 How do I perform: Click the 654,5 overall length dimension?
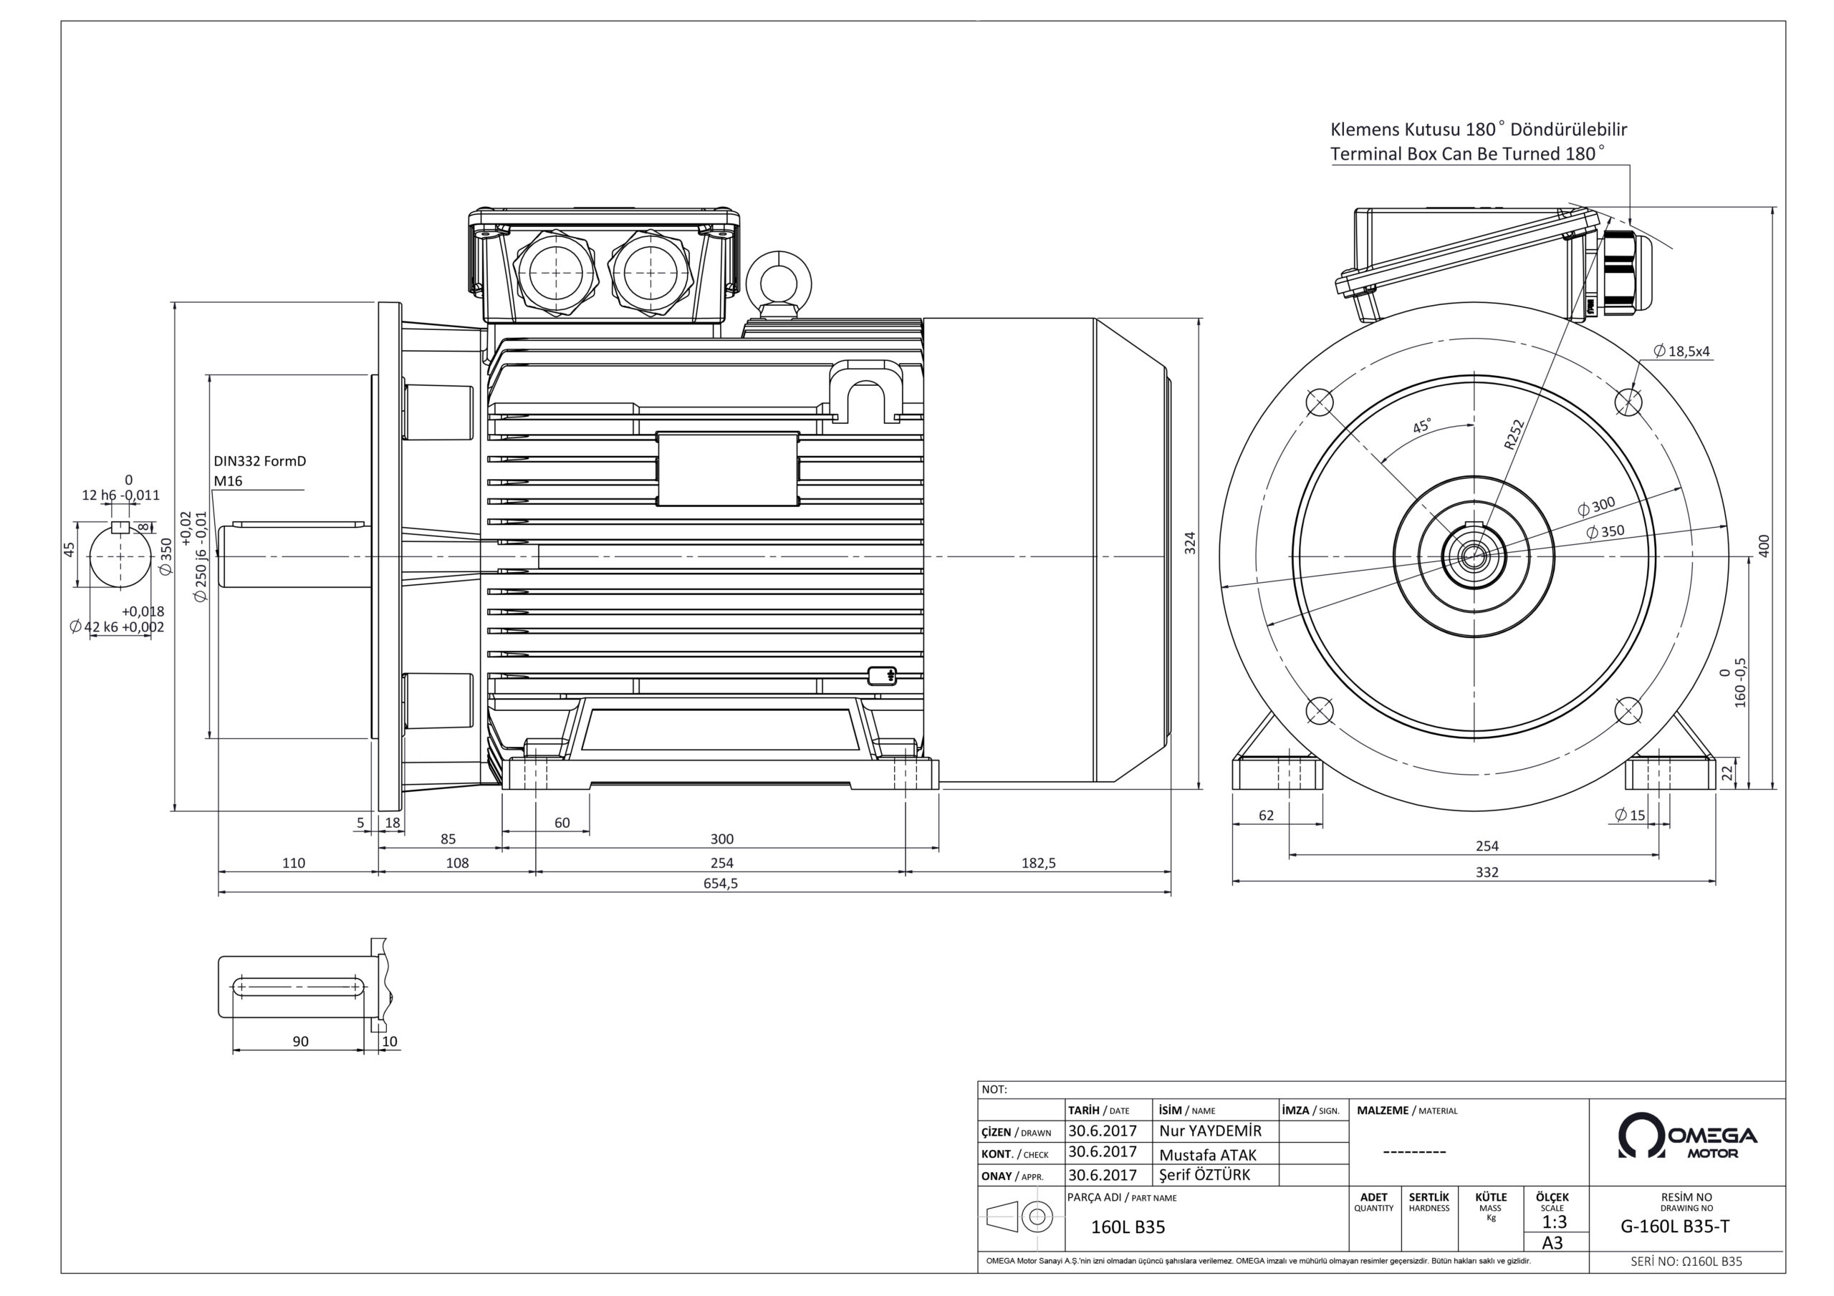coord(720,883)
